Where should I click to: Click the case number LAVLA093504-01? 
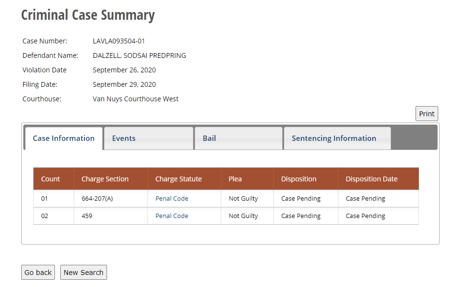(x=119, y=41)
